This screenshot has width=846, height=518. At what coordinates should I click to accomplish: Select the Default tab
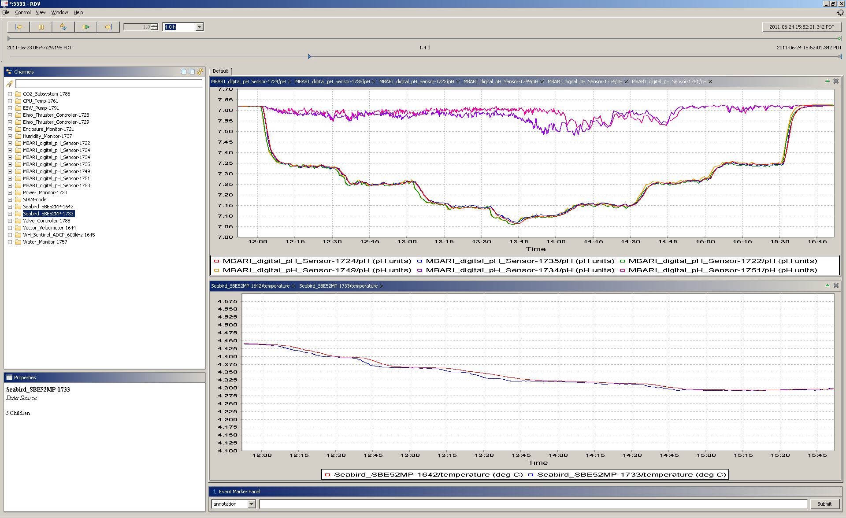pyautogui.click(x=221, y=71)
